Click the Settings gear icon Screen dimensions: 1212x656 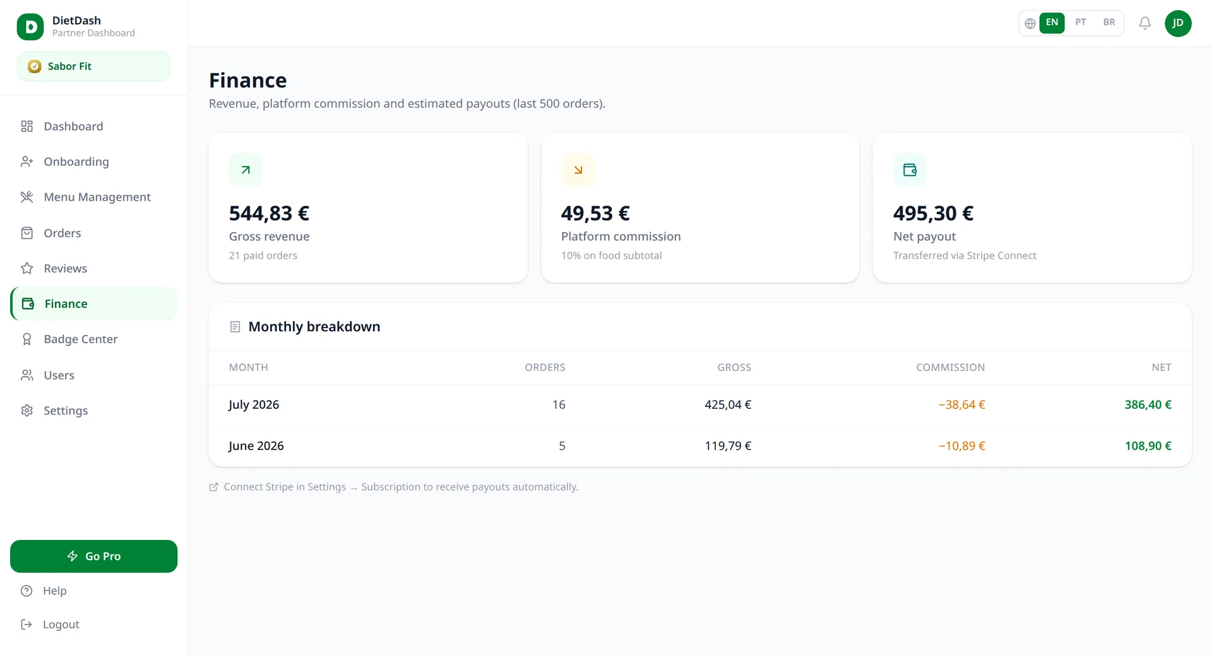(27, 410)
